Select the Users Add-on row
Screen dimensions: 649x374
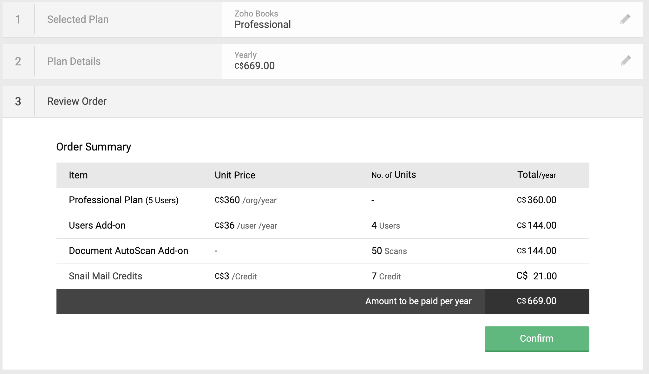pos(97,225)
